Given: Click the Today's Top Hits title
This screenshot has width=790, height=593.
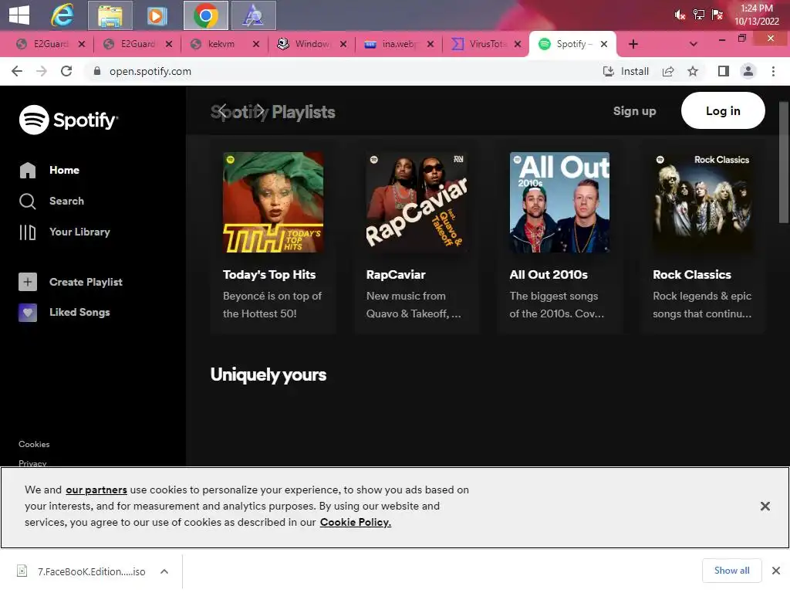Looking at the screenshot, I should [269, 275].
